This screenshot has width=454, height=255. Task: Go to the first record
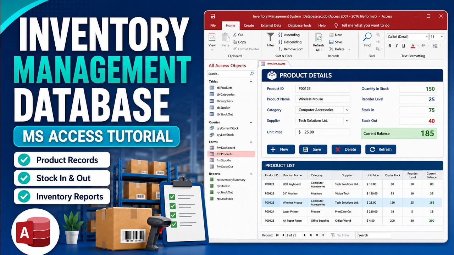click(x=277, y=235)
